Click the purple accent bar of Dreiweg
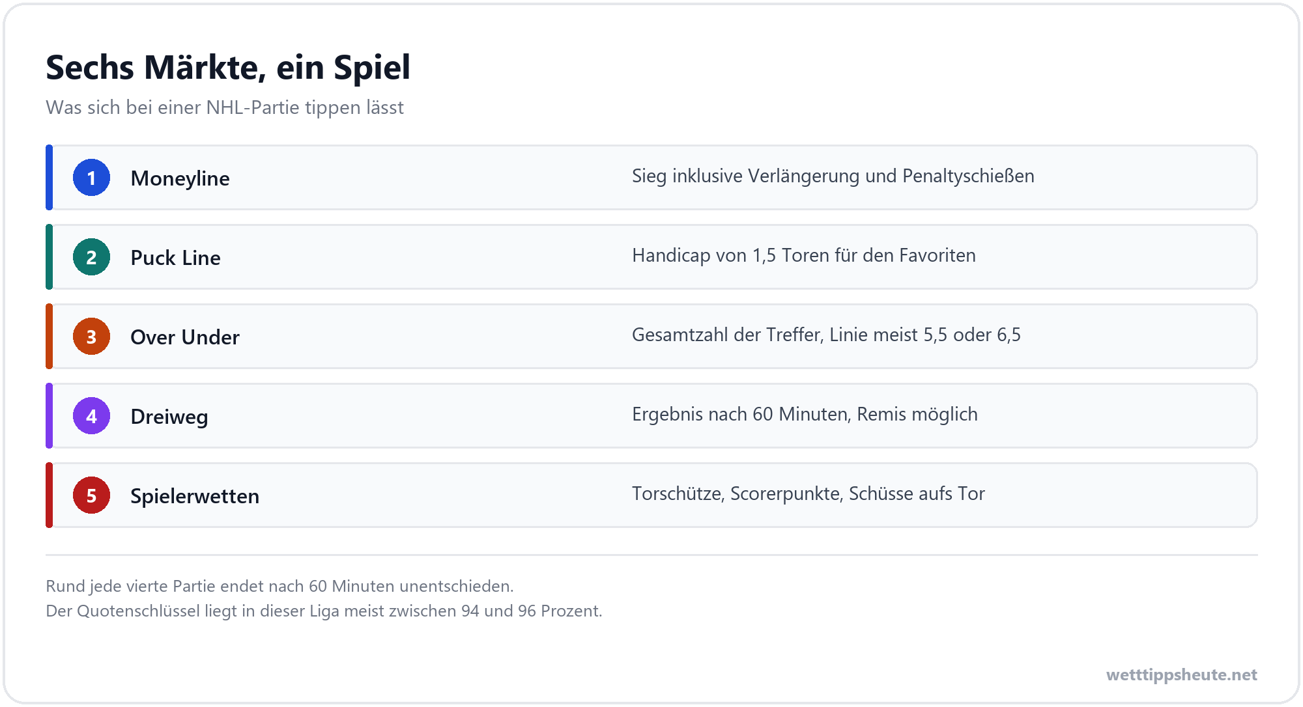Viewport: 1303px width, 707px height. tap(49, 416)
